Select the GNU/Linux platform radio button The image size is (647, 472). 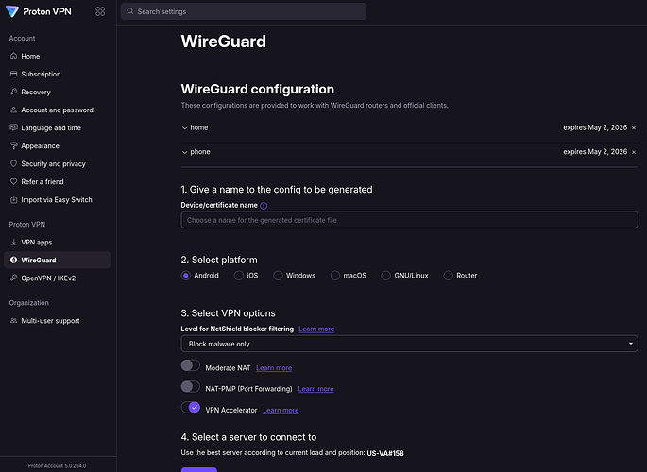click(385, 276)
